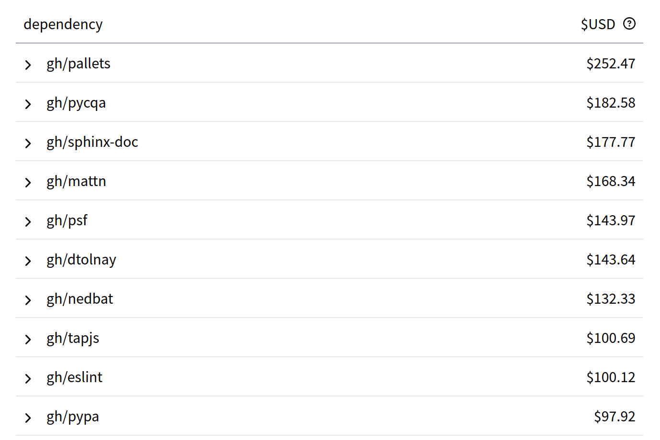Click the $97.92 amount for gh/pypa
Image resolution: width=660 pixels, height=440 pixels.
[615, 417]
